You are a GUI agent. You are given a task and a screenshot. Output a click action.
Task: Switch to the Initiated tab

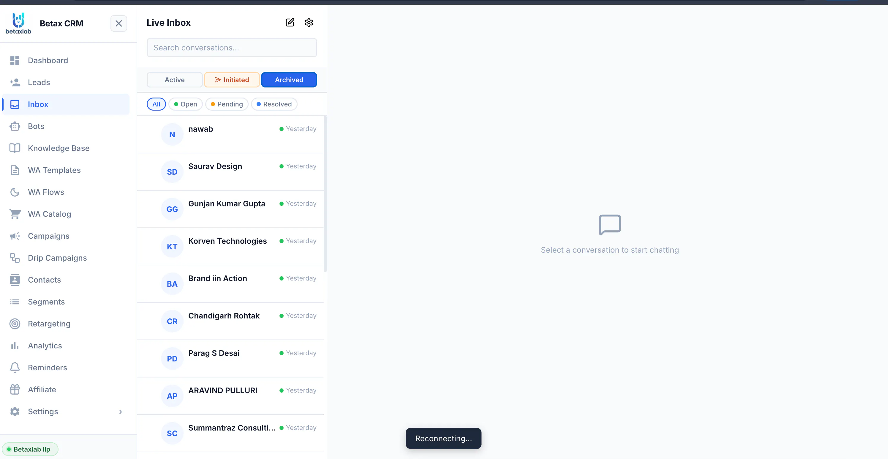[x=232, y=80]
